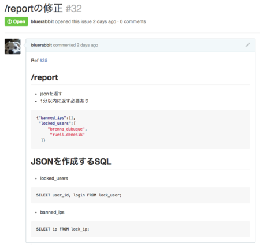Click the "brenna_dubuque" string
Viewport: 260px width, 245px height.
[67, 129]
